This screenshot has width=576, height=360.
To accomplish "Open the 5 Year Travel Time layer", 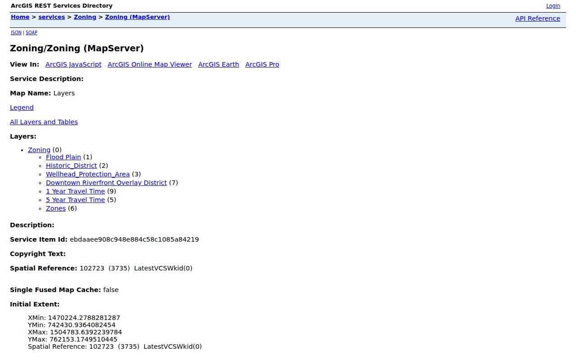I will coord(75,200).
